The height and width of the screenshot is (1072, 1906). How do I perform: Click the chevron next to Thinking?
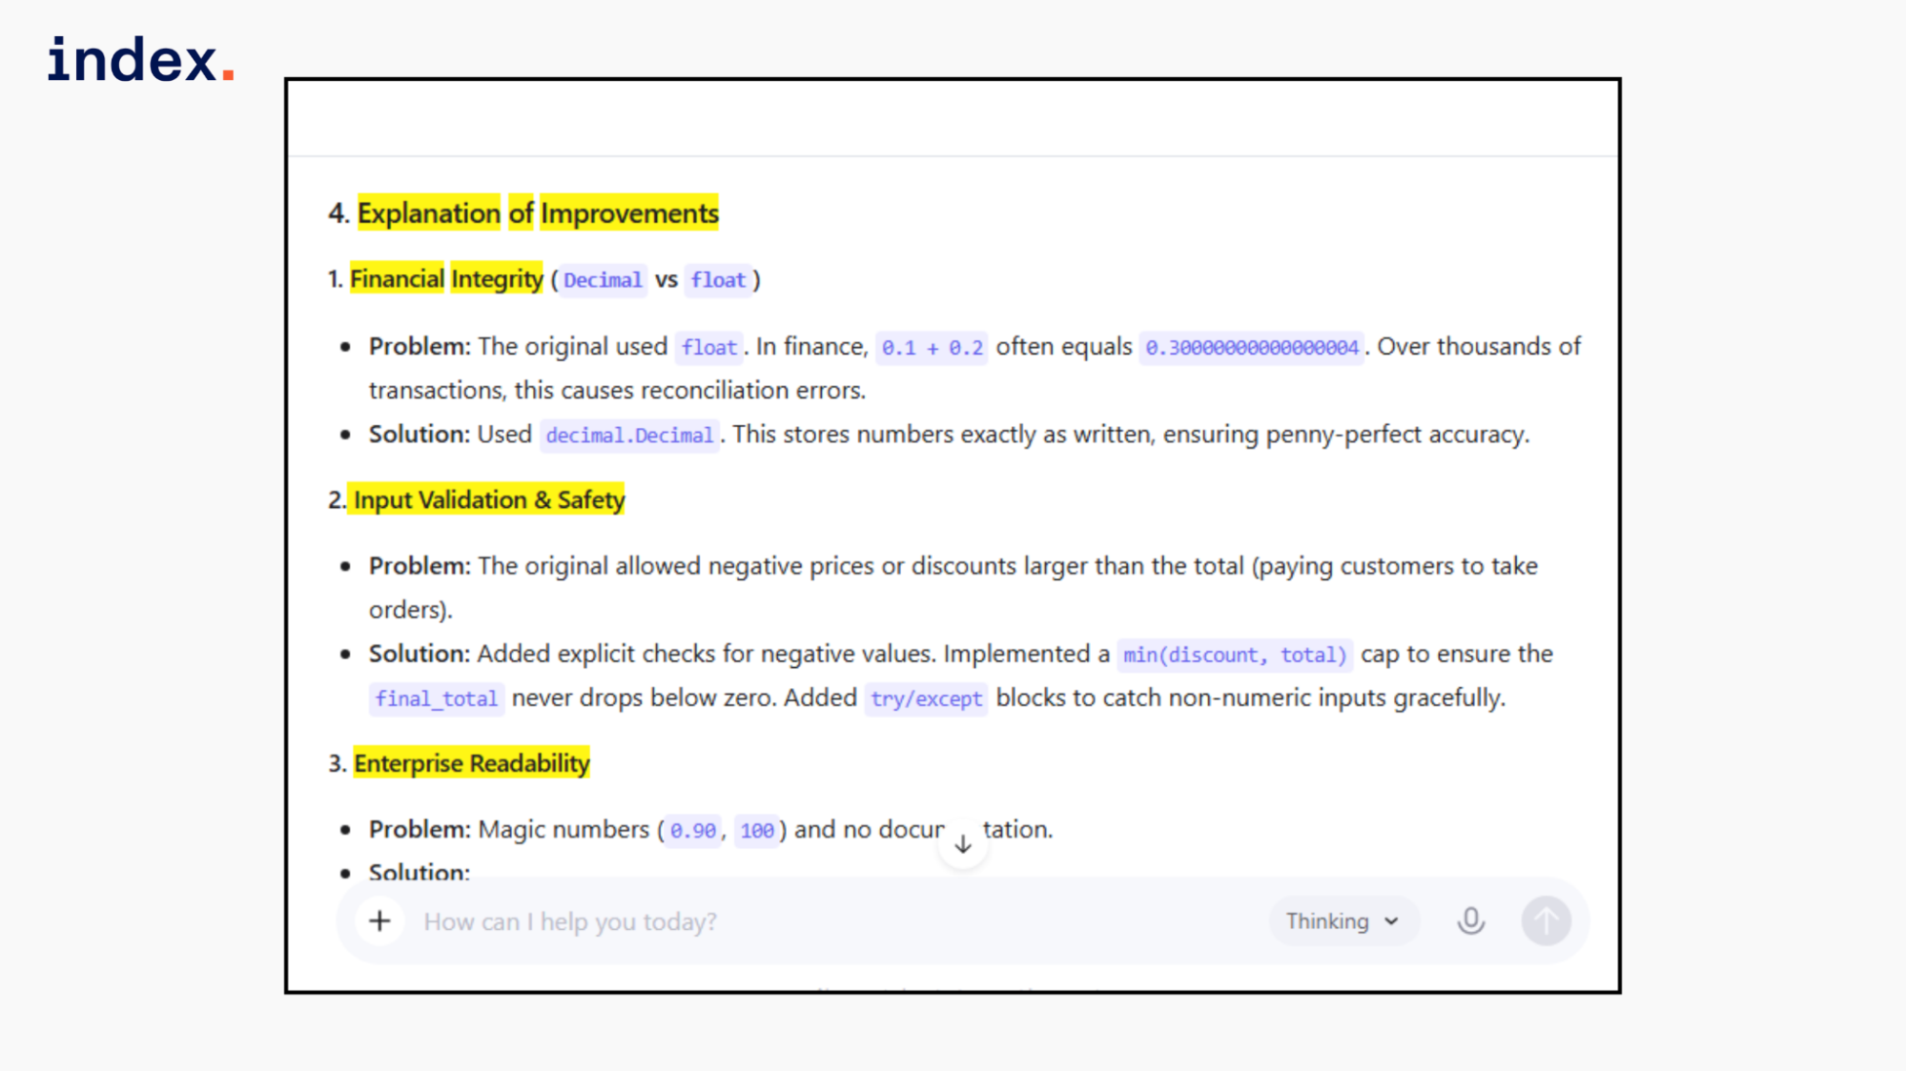click(1391, 921)
